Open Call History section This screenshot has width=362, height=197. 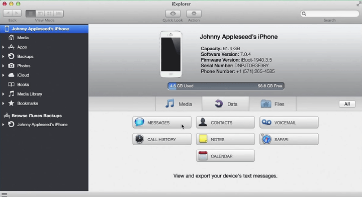[x=162, y=139]
